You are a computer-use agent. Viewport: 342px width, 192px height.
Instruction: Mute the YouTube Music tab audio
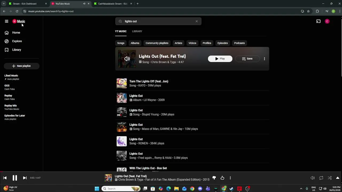[x=84, y=4]
